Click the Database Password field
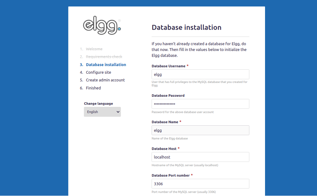The height and width of the screenshot is (196, 317). tap(200, 104)
